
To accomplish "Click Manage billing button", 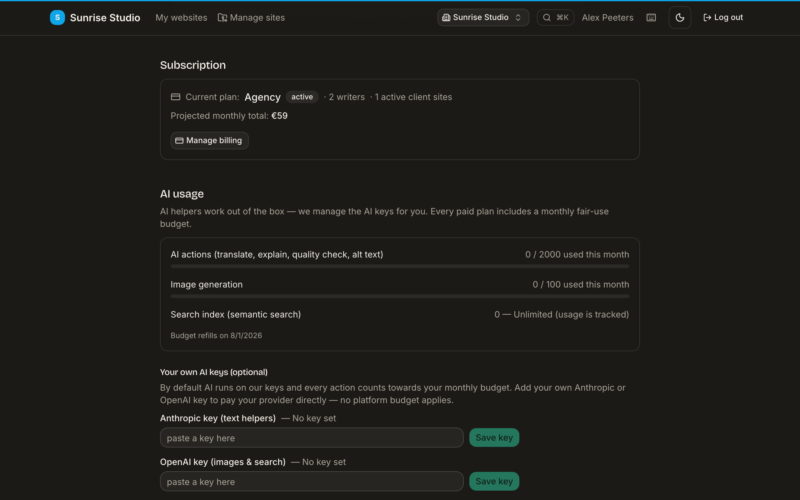I will [x=209, y=141].
